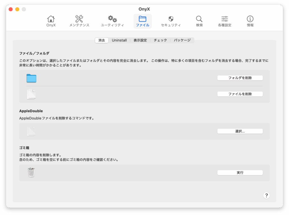This screenshot has width=289, height=215.
Task: Open the セキュリティ shield toolbar icon
Action: pyautogui.click(x=171, y=21)
